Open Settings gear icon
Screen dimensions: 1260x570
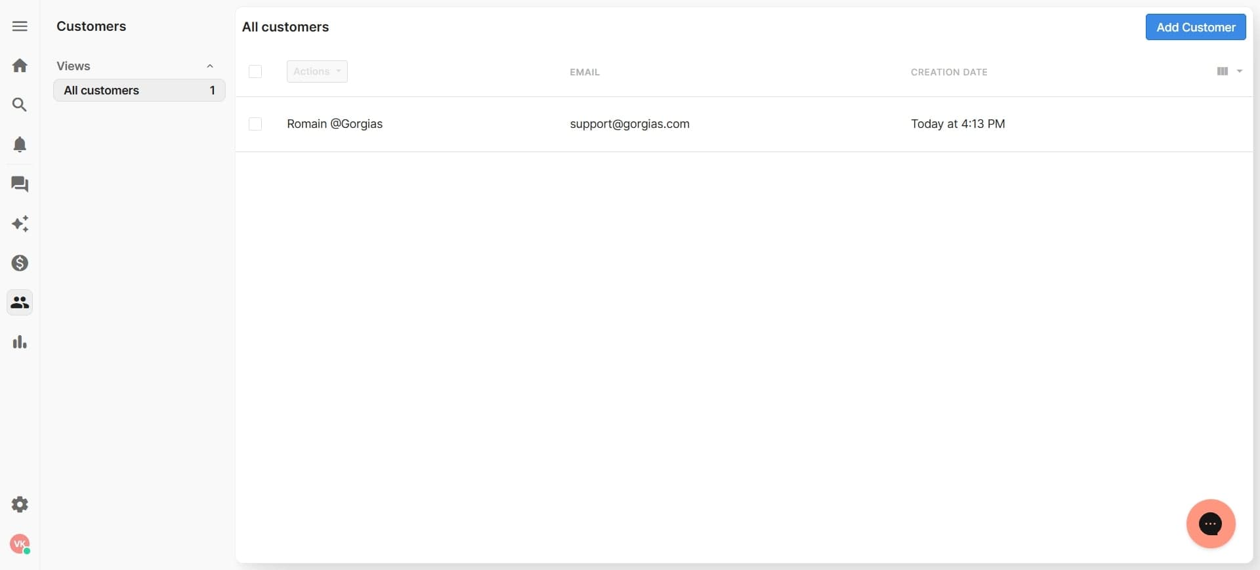tap(20, 504)
